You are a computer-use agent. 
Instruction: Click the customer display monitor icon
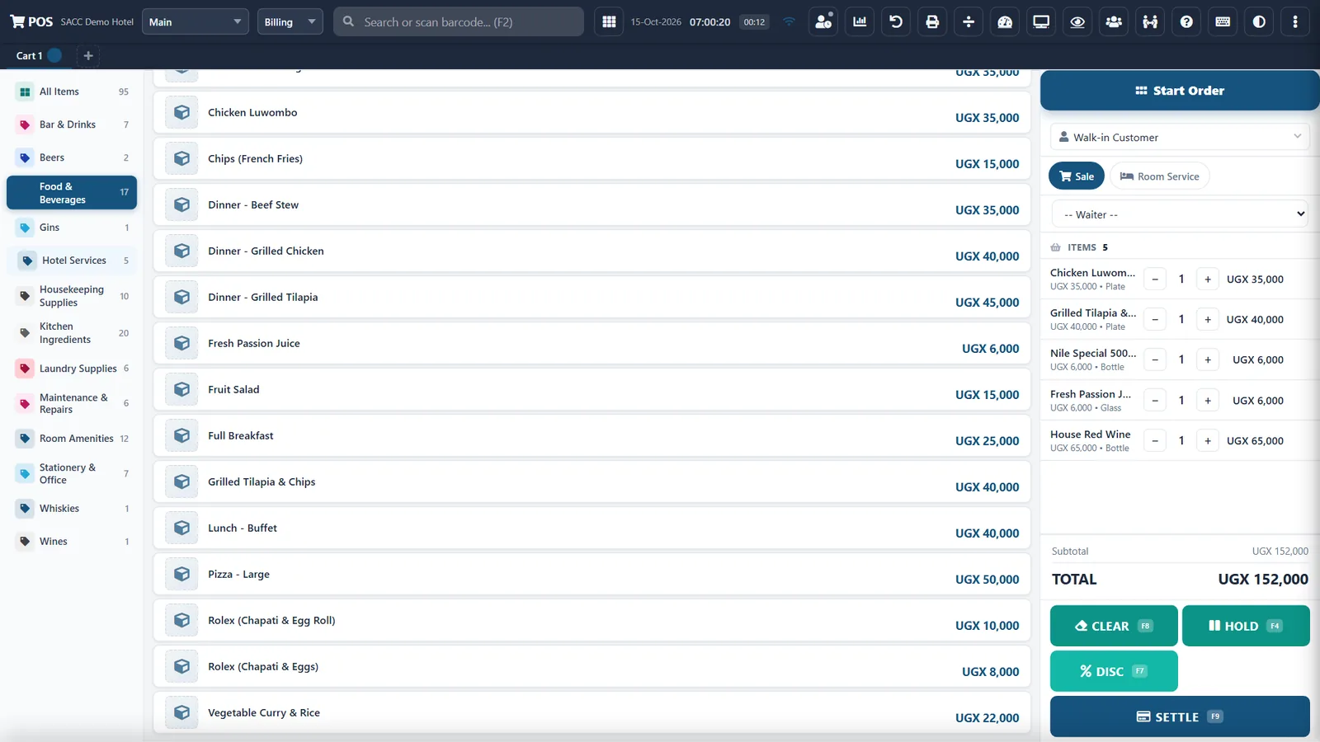click(x=1041, y=22)
